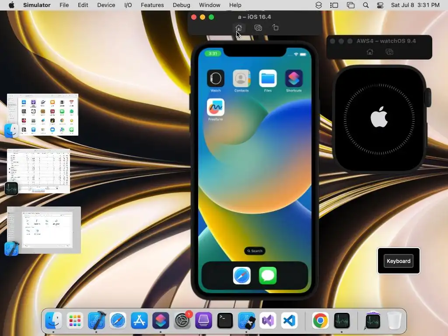Open the Device menu
Screen dimensions: 448x336
(106, 5)
